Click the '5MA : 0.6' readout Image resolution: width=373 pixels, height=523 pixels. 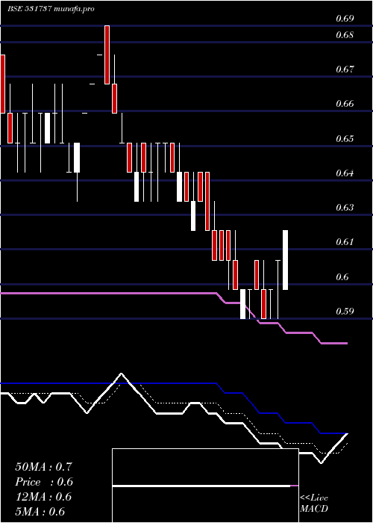[x=40, y=512]
